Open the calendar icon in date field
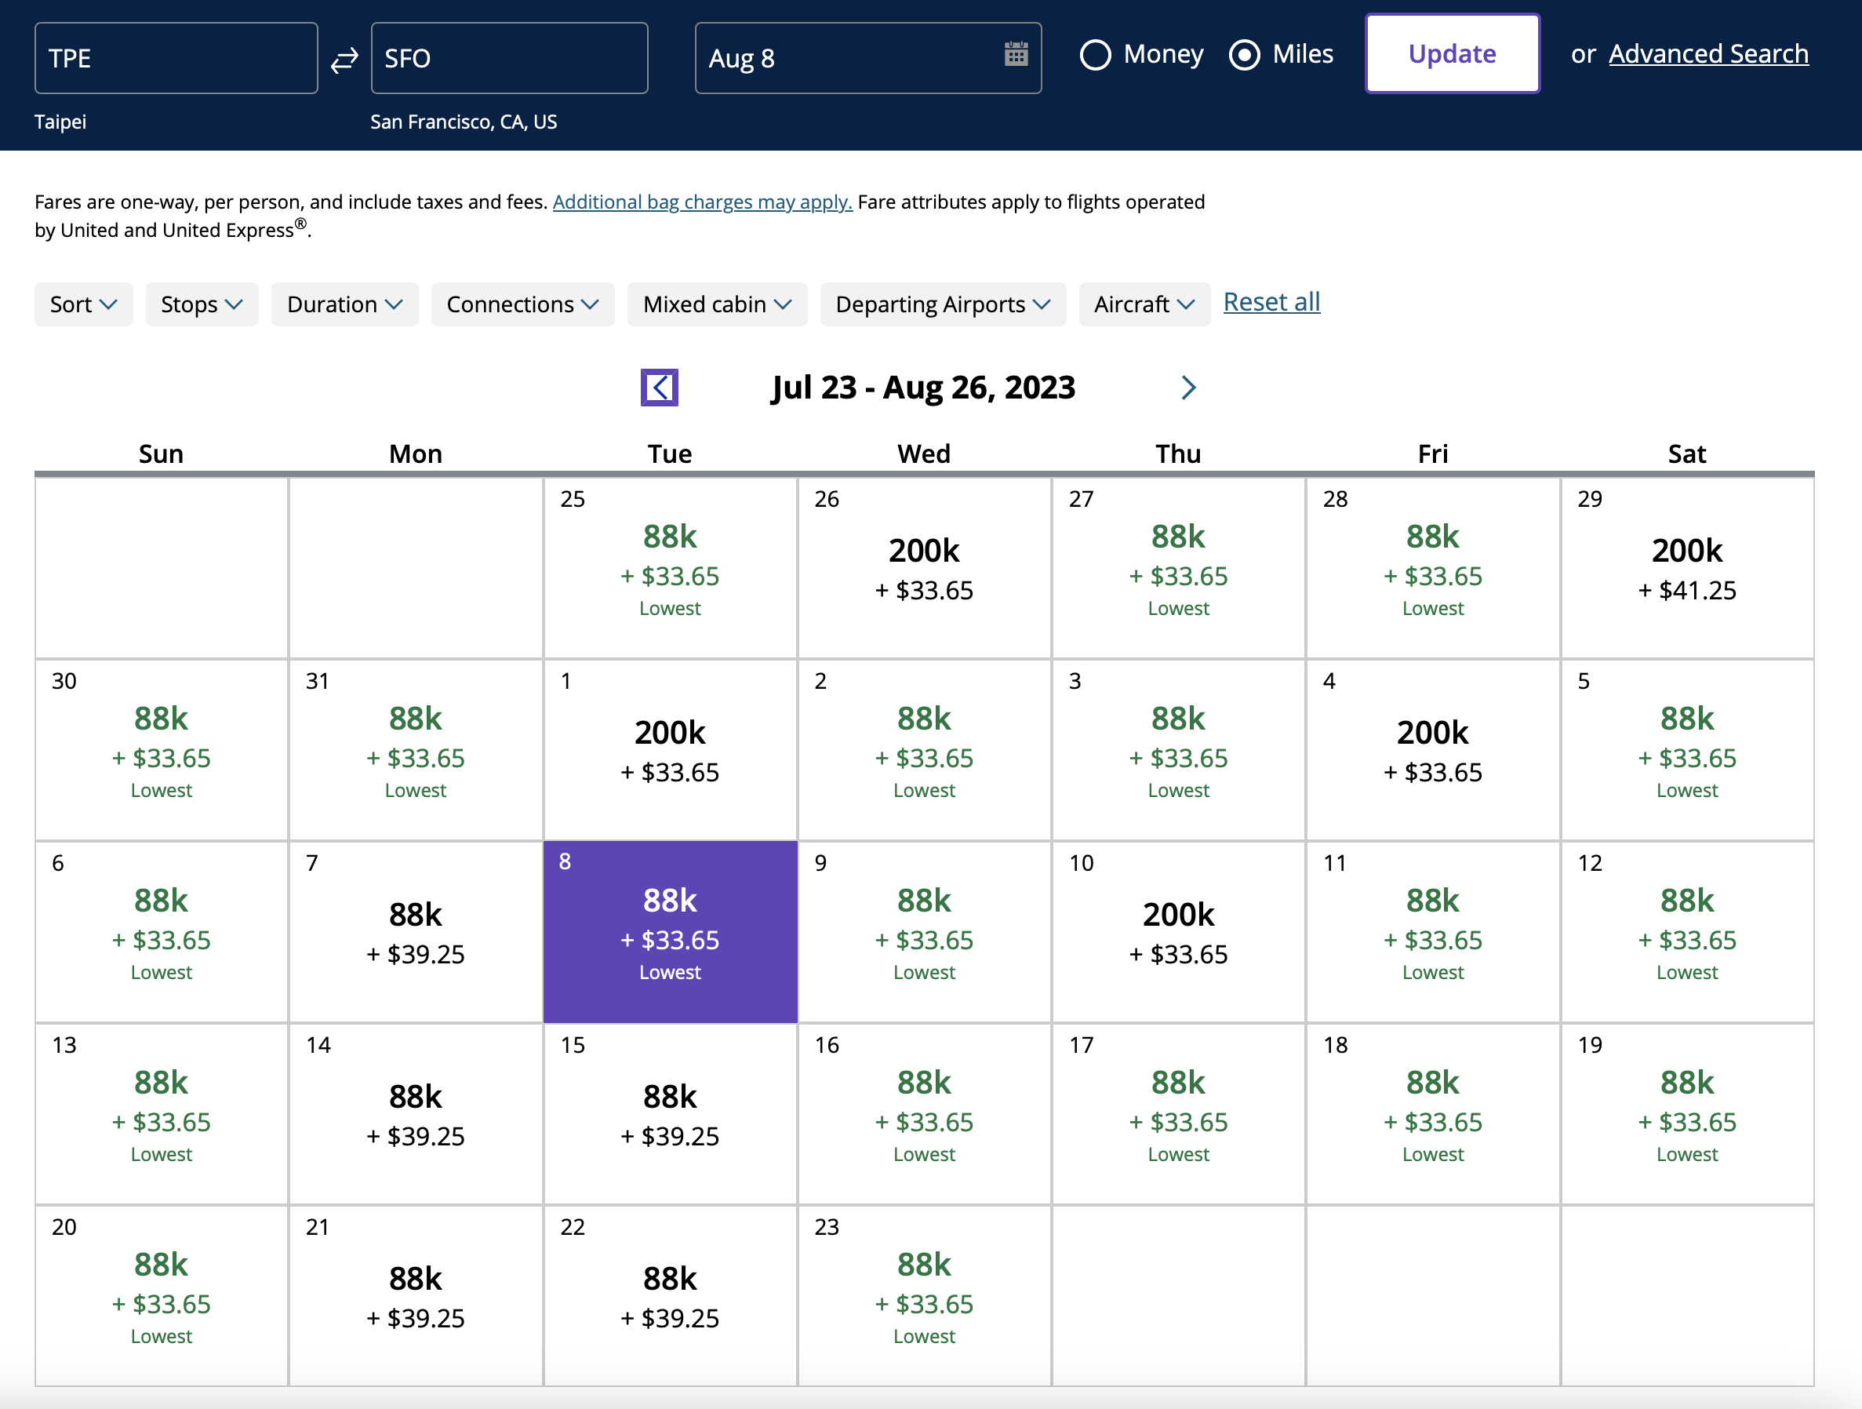 1016,55
